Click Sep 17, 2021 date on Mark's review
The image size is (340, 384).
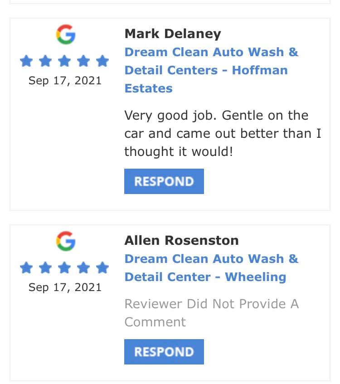tap(65, 81)
